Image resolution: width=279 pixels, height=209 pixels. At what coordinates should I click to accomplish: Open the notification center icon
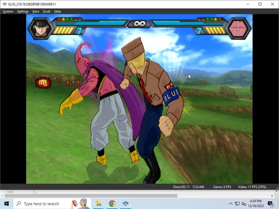coord(270,204)
